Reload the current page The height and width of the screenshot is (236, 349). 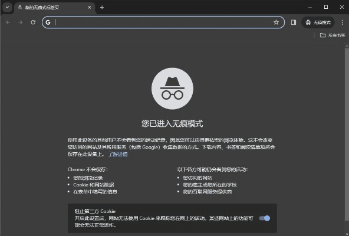33,22
